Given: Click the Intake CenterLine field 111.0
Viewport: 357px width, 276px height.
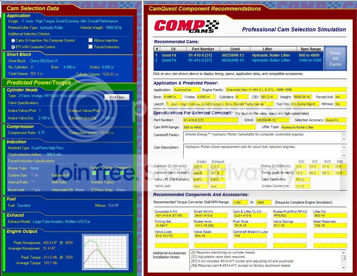Looking at the screenshot, I should [303, 186].
